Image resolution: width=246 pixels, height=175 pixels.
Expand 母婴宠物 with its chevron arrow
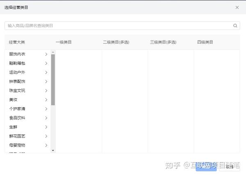point(46,145)
